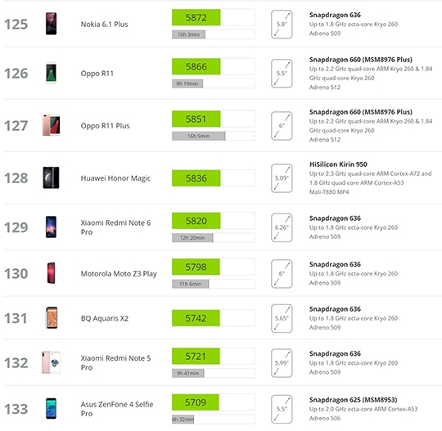Open the Xiaomi Redmi Note 6 Pro link
442x431 pixels.
(115, 227)
